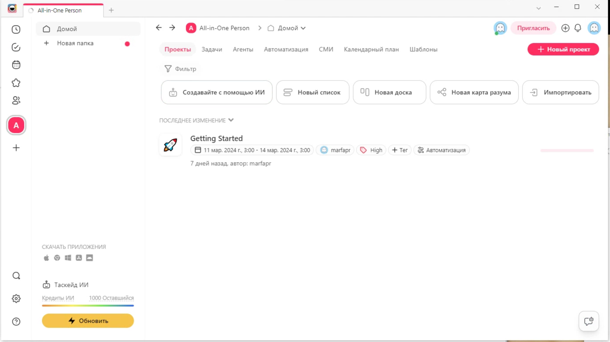610x342 pixels.
Task: Click the Пригласить button
Action: click(533, 28)
